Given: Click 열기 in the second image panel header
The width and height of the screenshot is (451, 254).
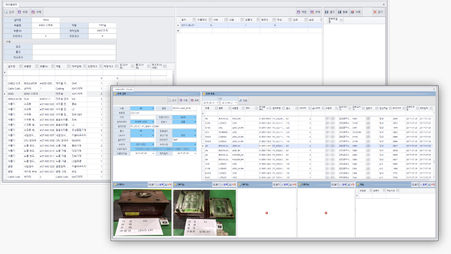Looking at the screenshot, I should coord(216,185).
